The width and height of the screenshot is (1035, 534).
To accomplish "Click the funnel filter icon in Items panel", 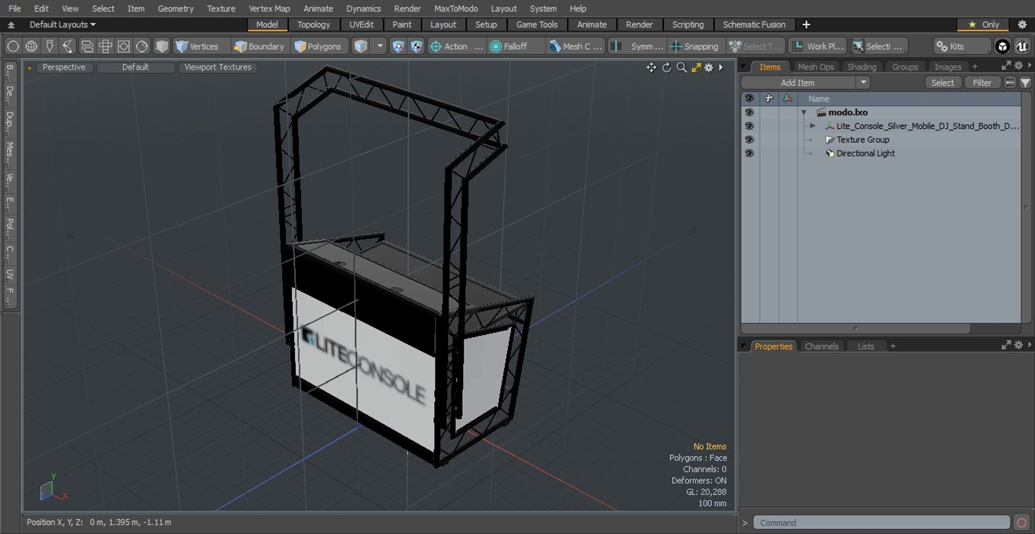I will click(x=1025, y=82).
